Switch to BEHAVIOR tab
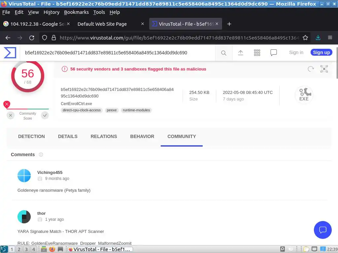 click(142, 137)
